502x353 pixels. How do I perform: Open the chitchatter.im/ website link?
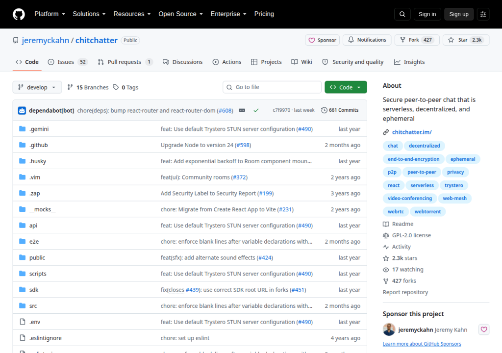pos(412,132)
